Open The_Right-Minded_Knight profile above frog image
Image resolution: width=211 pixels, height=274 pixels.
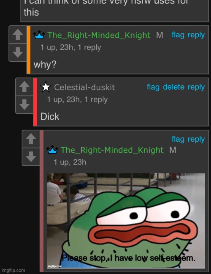click(112, 150)
